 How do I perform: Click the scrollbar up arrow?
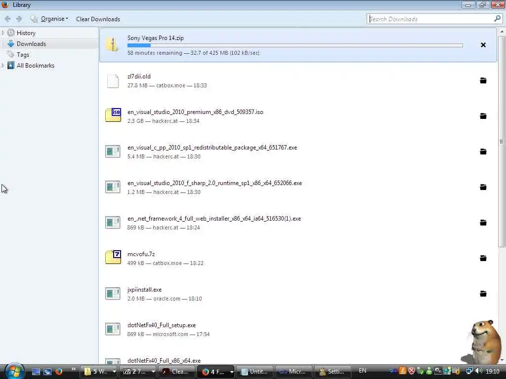coord(502,32)
